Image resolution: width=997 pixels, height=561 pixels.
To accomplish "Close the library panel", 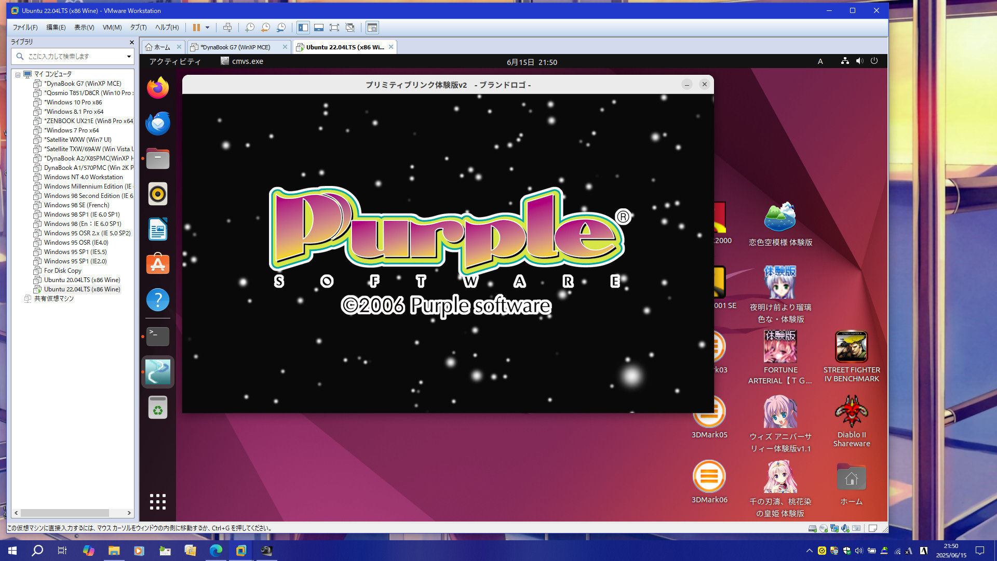I will 131,42.
